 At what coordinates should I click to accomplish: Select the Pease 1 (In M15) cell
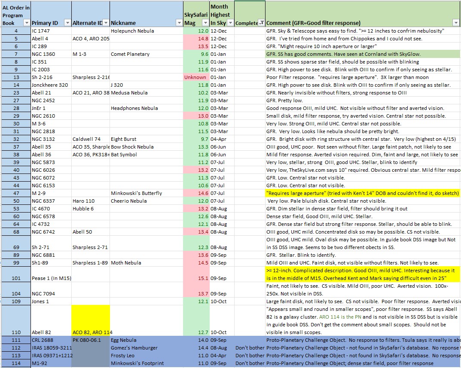click(51, 278)
